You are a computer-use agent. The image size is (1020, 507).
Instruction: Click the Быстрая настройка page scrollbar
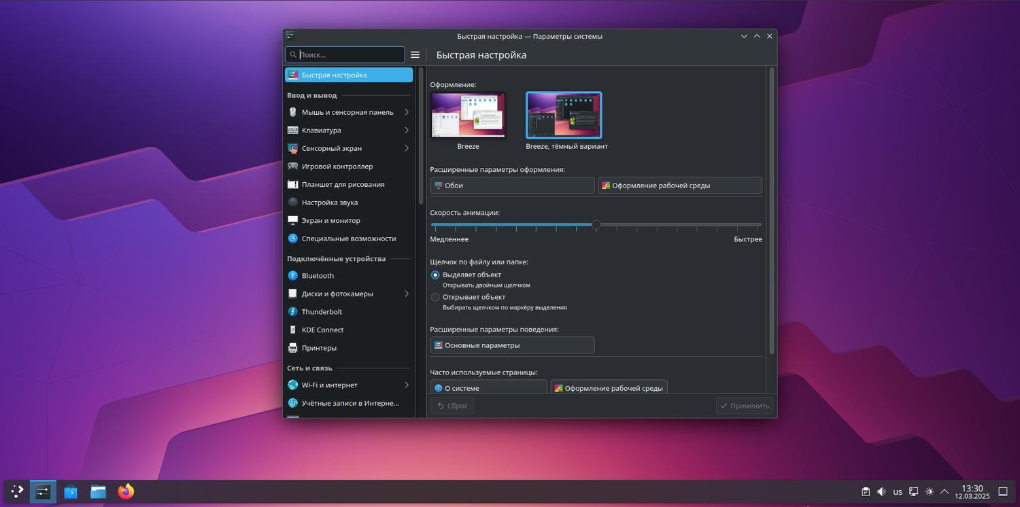771,209
